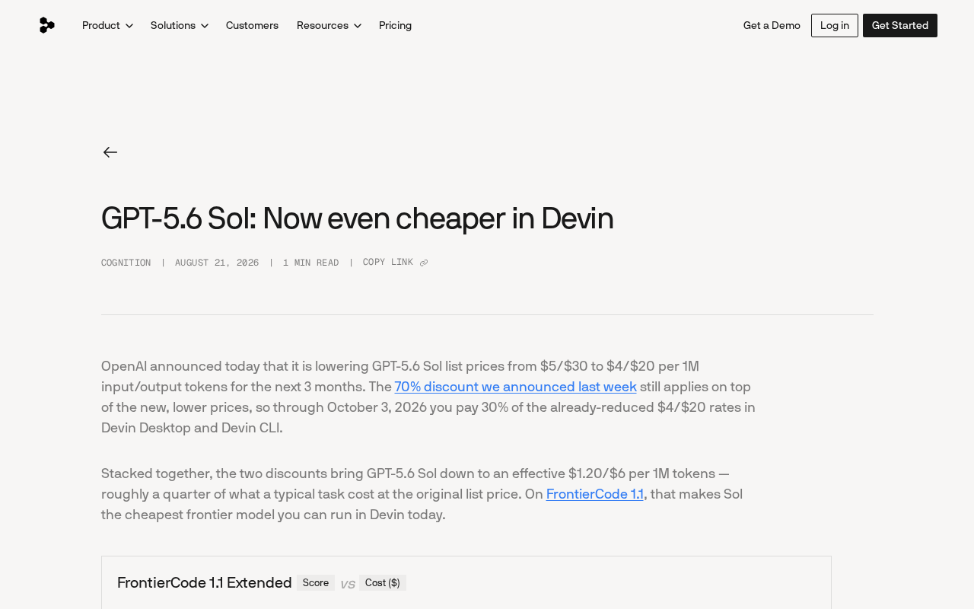
Task: Click the link icon beside Copy Link
Action: point(424,263)
